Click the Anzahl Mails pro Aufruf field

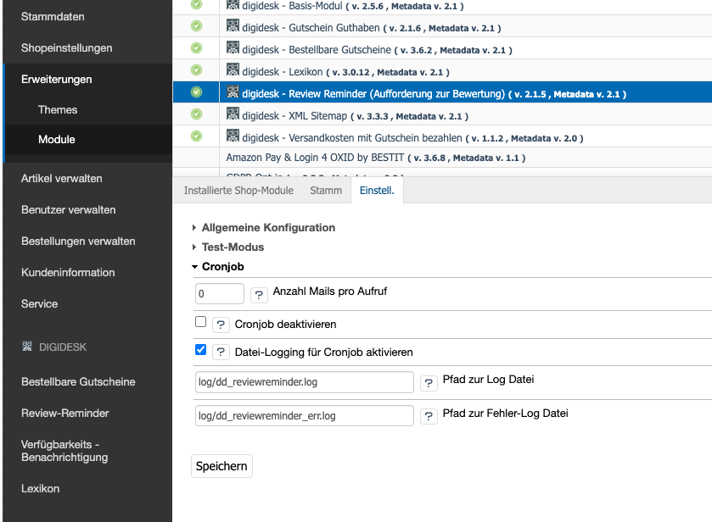[x=220, y=294]
